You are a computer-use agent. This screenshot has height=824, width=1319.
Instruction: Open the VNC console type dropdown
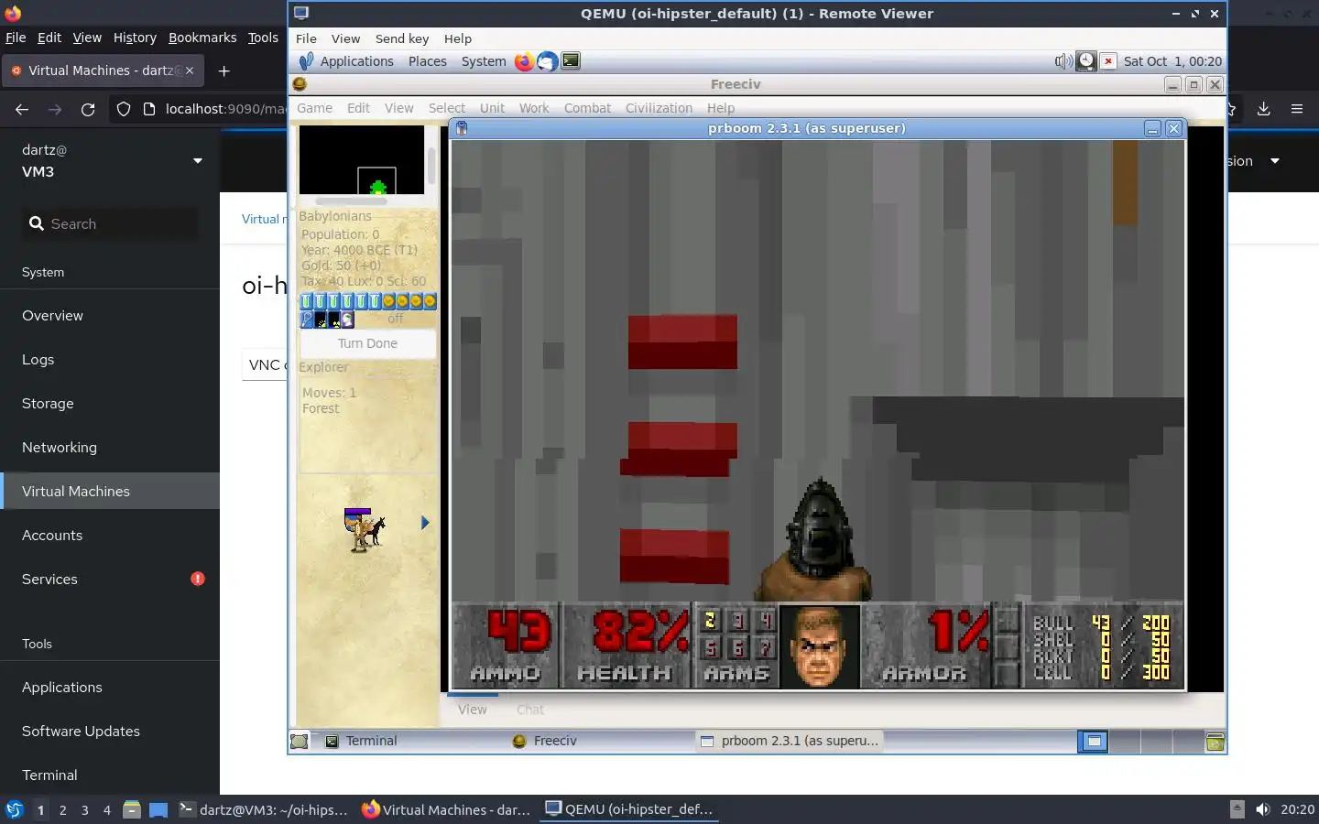[x=266, y=364]
